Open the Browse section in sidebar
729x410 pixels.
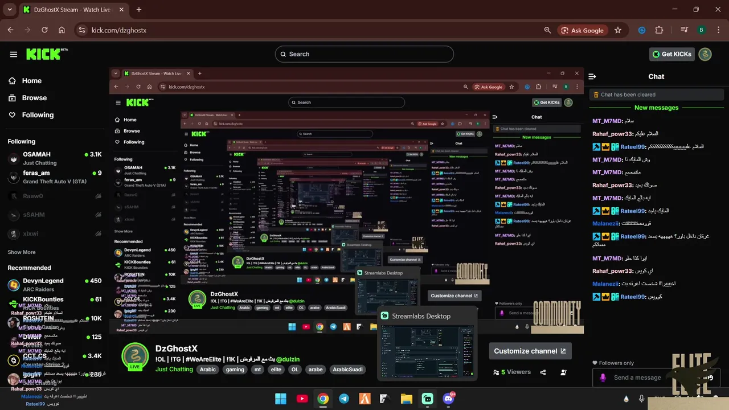pyautogui.click(x=27, y=98)
